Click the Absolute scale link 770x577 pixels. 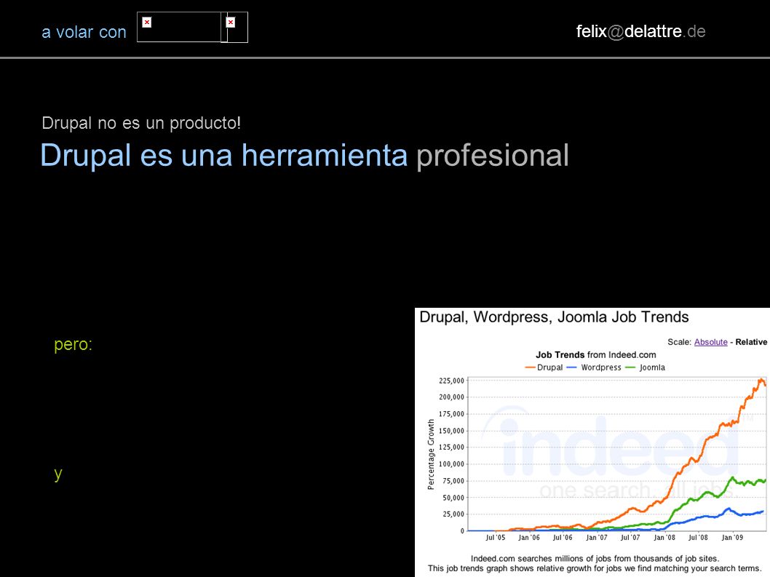[x=710, y=342]
